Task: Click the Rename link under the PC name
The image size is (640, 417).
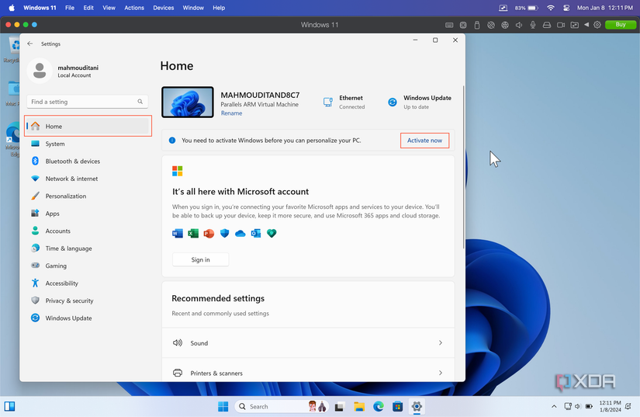Action: point(231,113)
